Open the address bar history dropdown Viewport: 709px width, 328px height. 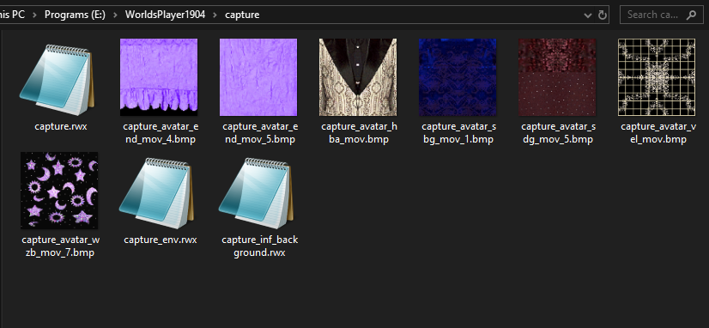pyautogui.click(x=587, y=15)
